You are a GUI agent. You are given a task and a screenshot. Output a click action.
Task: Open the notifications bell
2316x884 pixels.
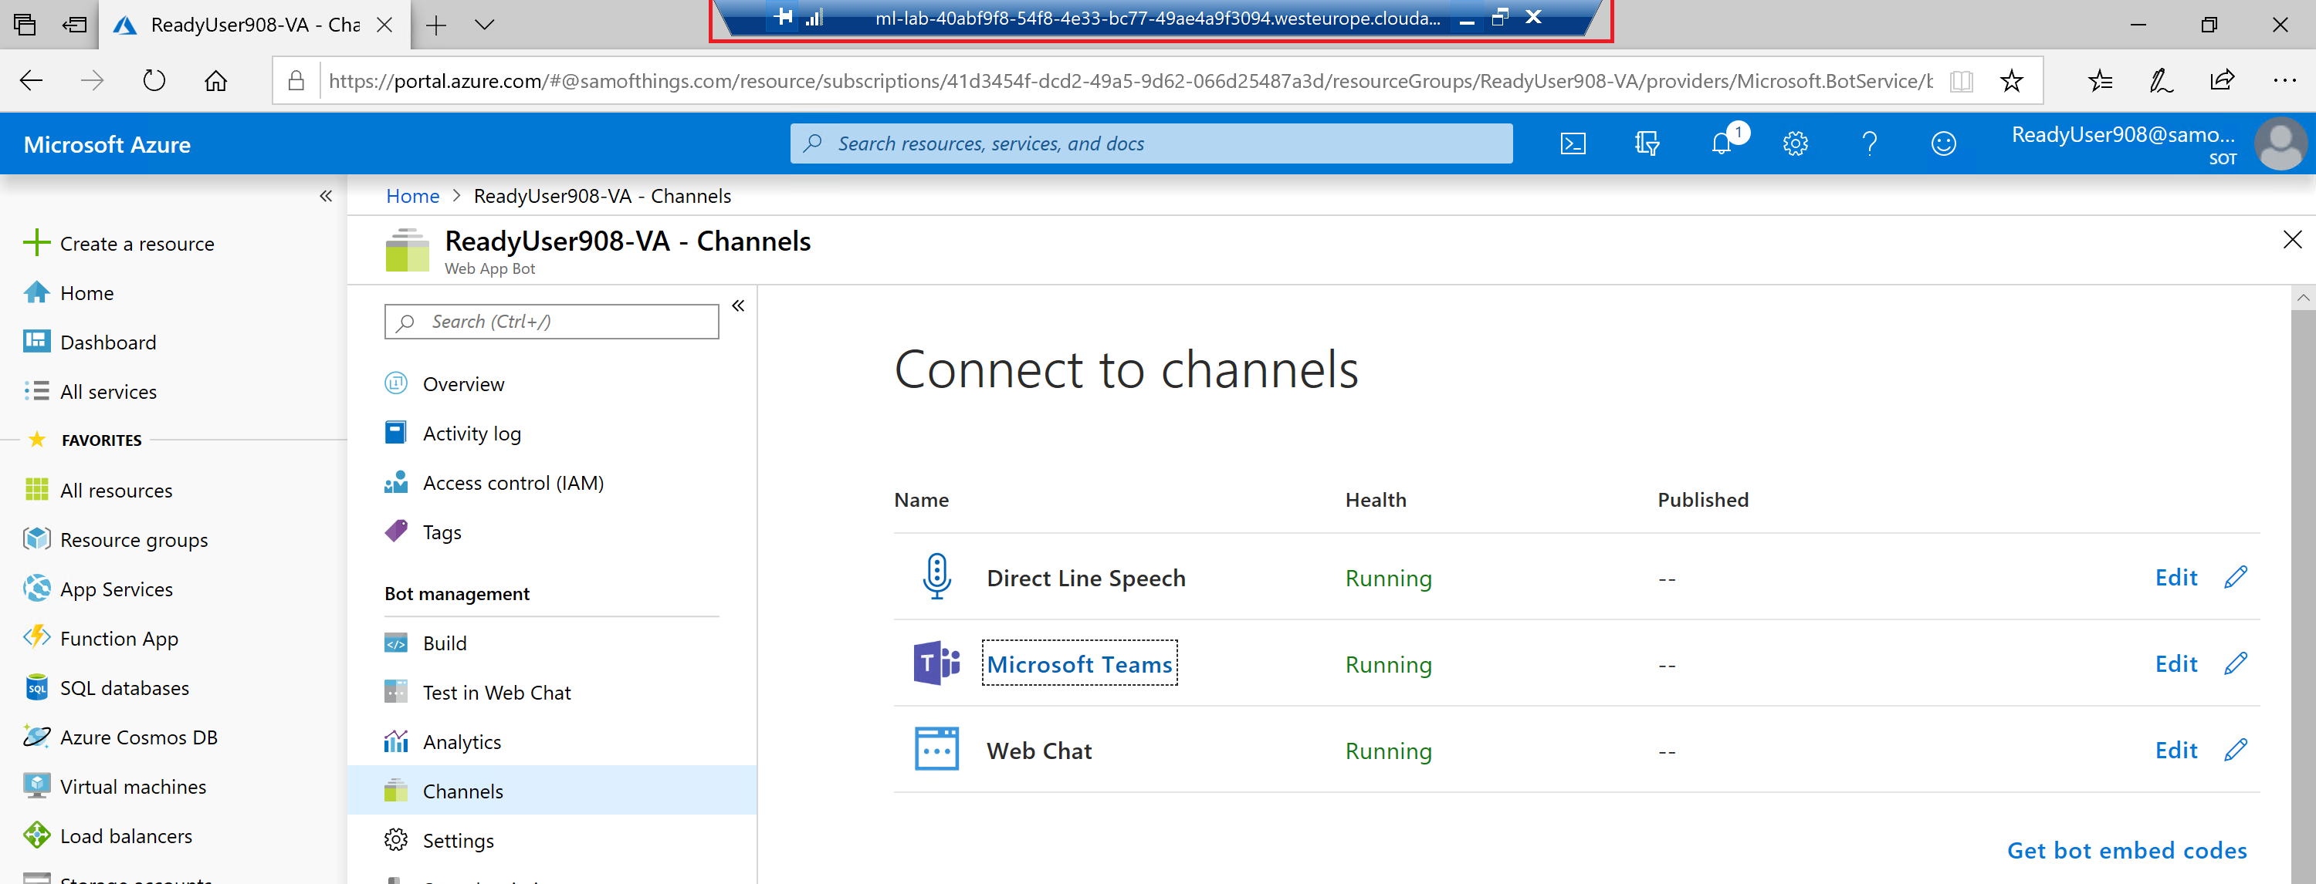1721,143
